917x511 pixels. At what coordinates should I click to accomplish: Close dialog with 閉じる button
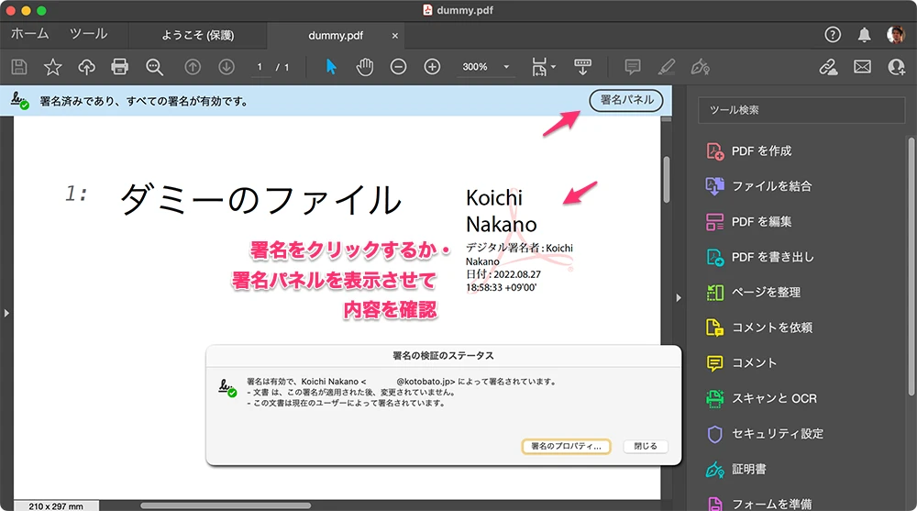(x=646, y=447)
